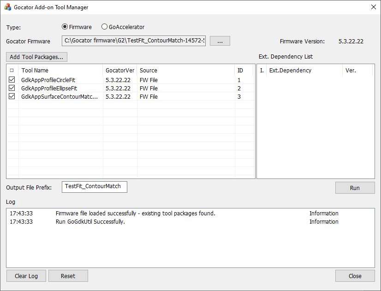381x291 pixels.
Task: Click the Close button at bottom right
Action: pyautogui.click(x=355, y=276)
